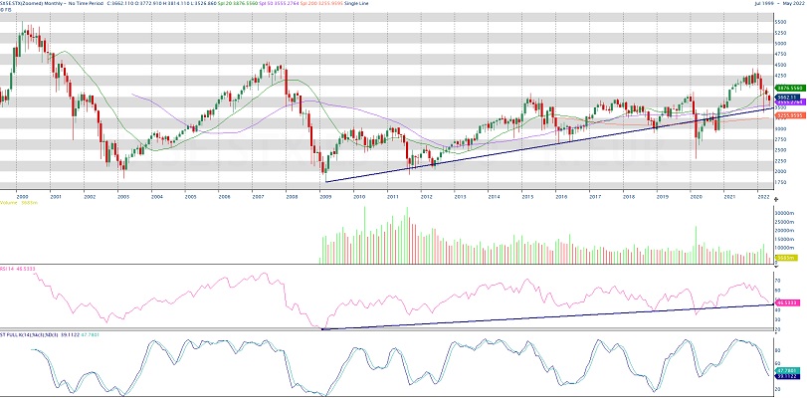This screenshot has height=398, width=807.
Task: Select the pink RSI value tag on the right
Action: pos(786,303)
